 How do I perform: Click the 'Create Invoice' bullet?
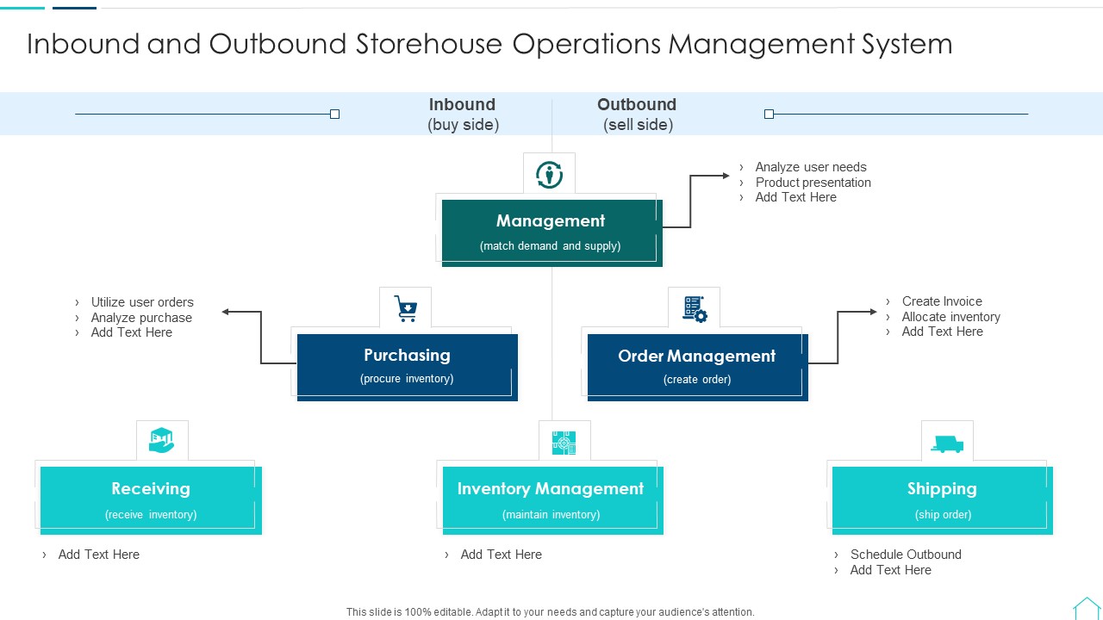click(x=942, y=301)
